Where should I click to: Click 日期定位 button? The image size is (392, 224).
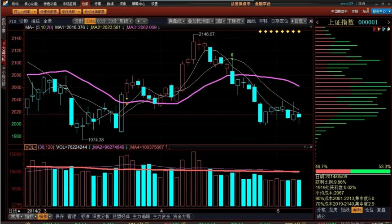(x=279, y=21)
